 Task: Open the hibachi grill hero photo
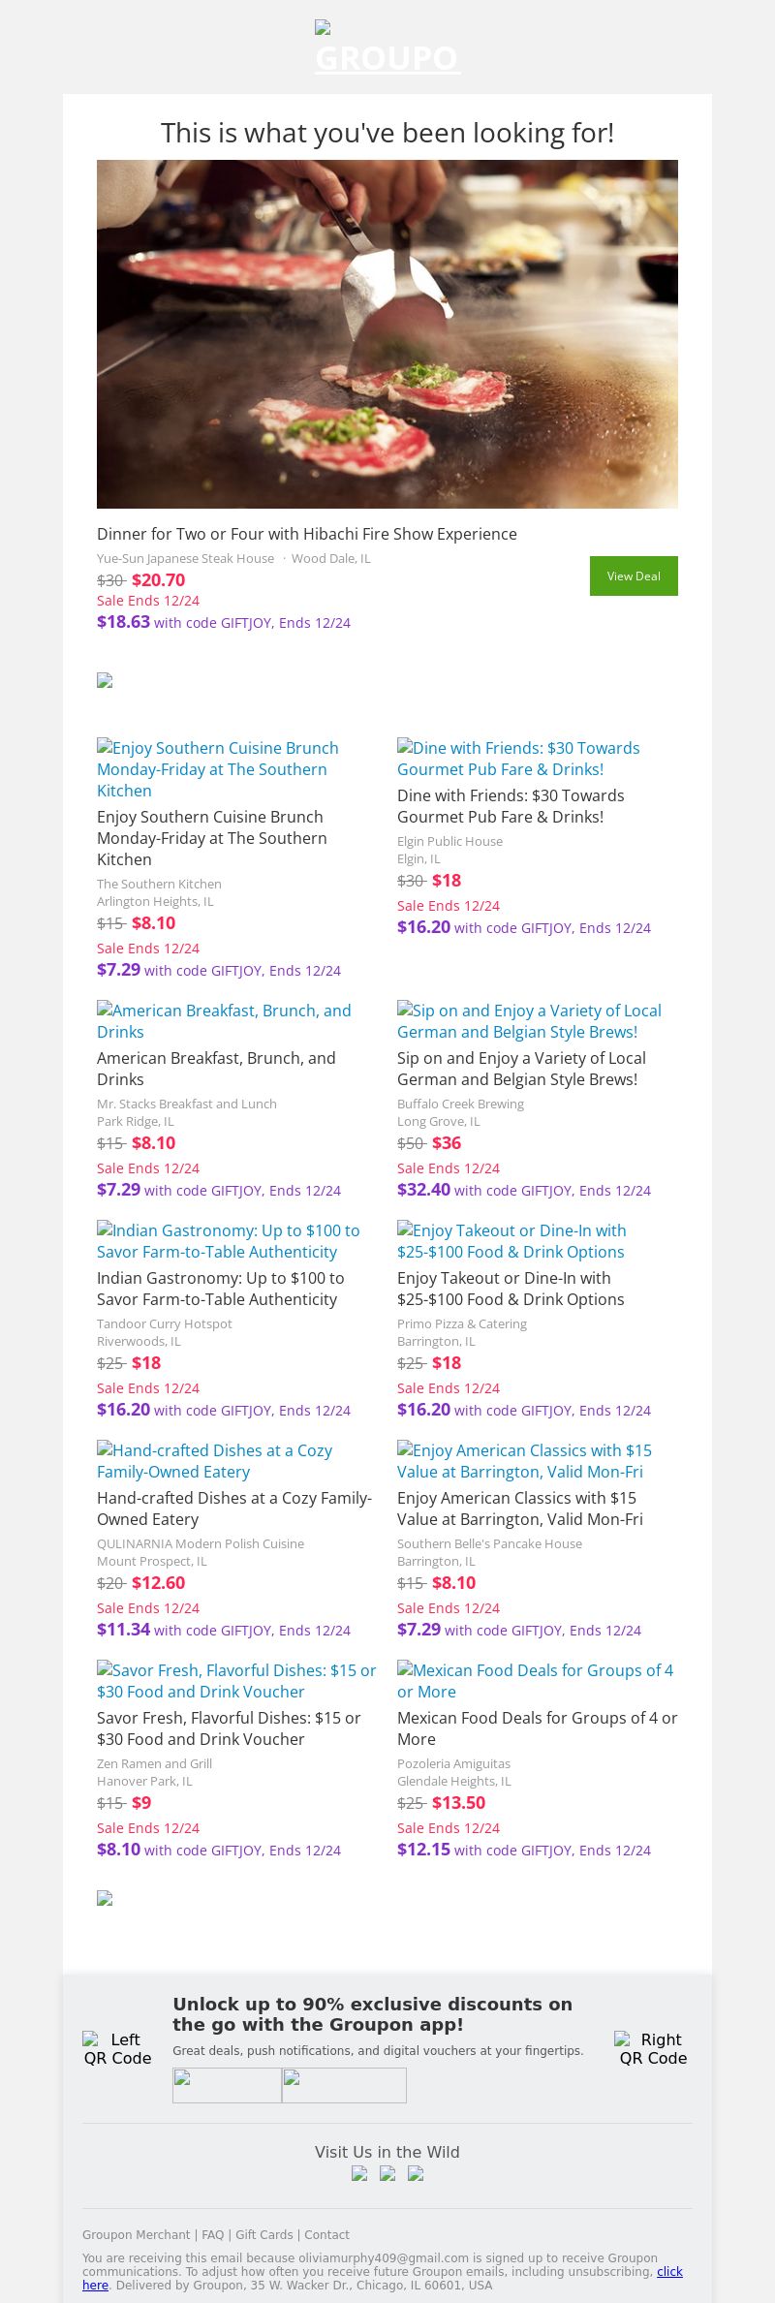tap(387, 333)
